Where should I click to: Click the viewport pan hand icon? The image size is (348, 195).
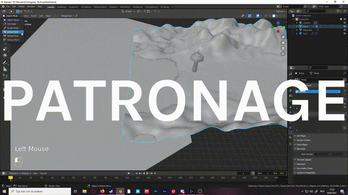click(x=283, y=43)
